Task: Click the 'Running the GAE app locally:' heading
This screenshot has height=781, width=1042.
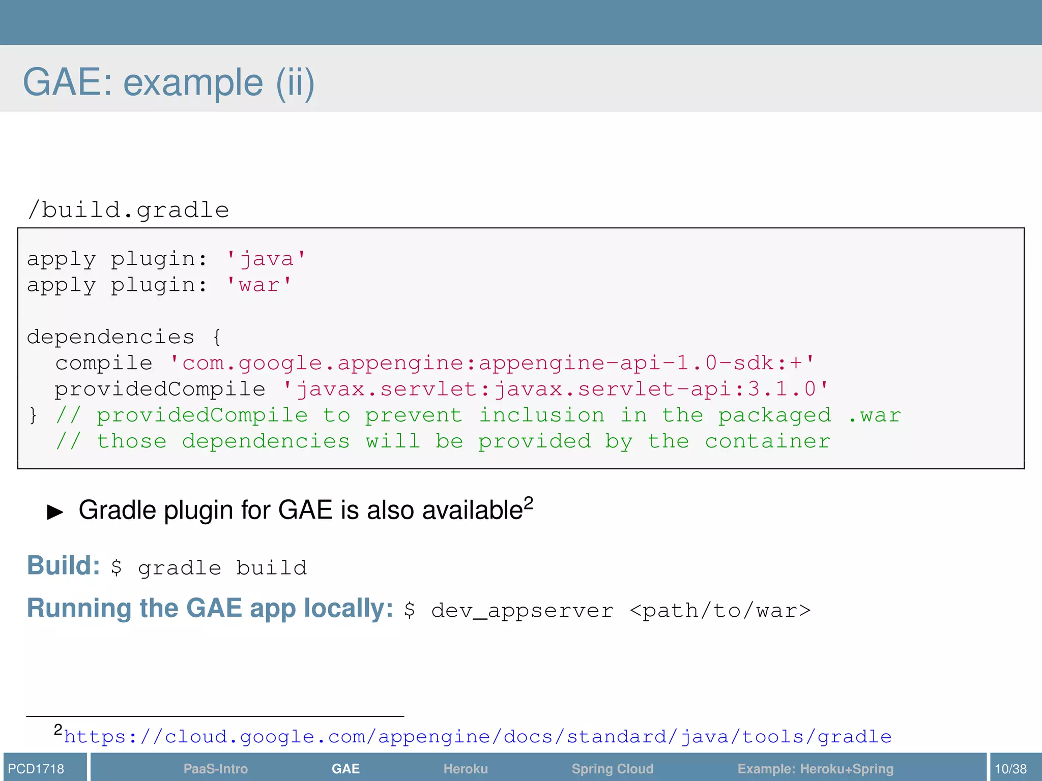Action: pos(210,608)
